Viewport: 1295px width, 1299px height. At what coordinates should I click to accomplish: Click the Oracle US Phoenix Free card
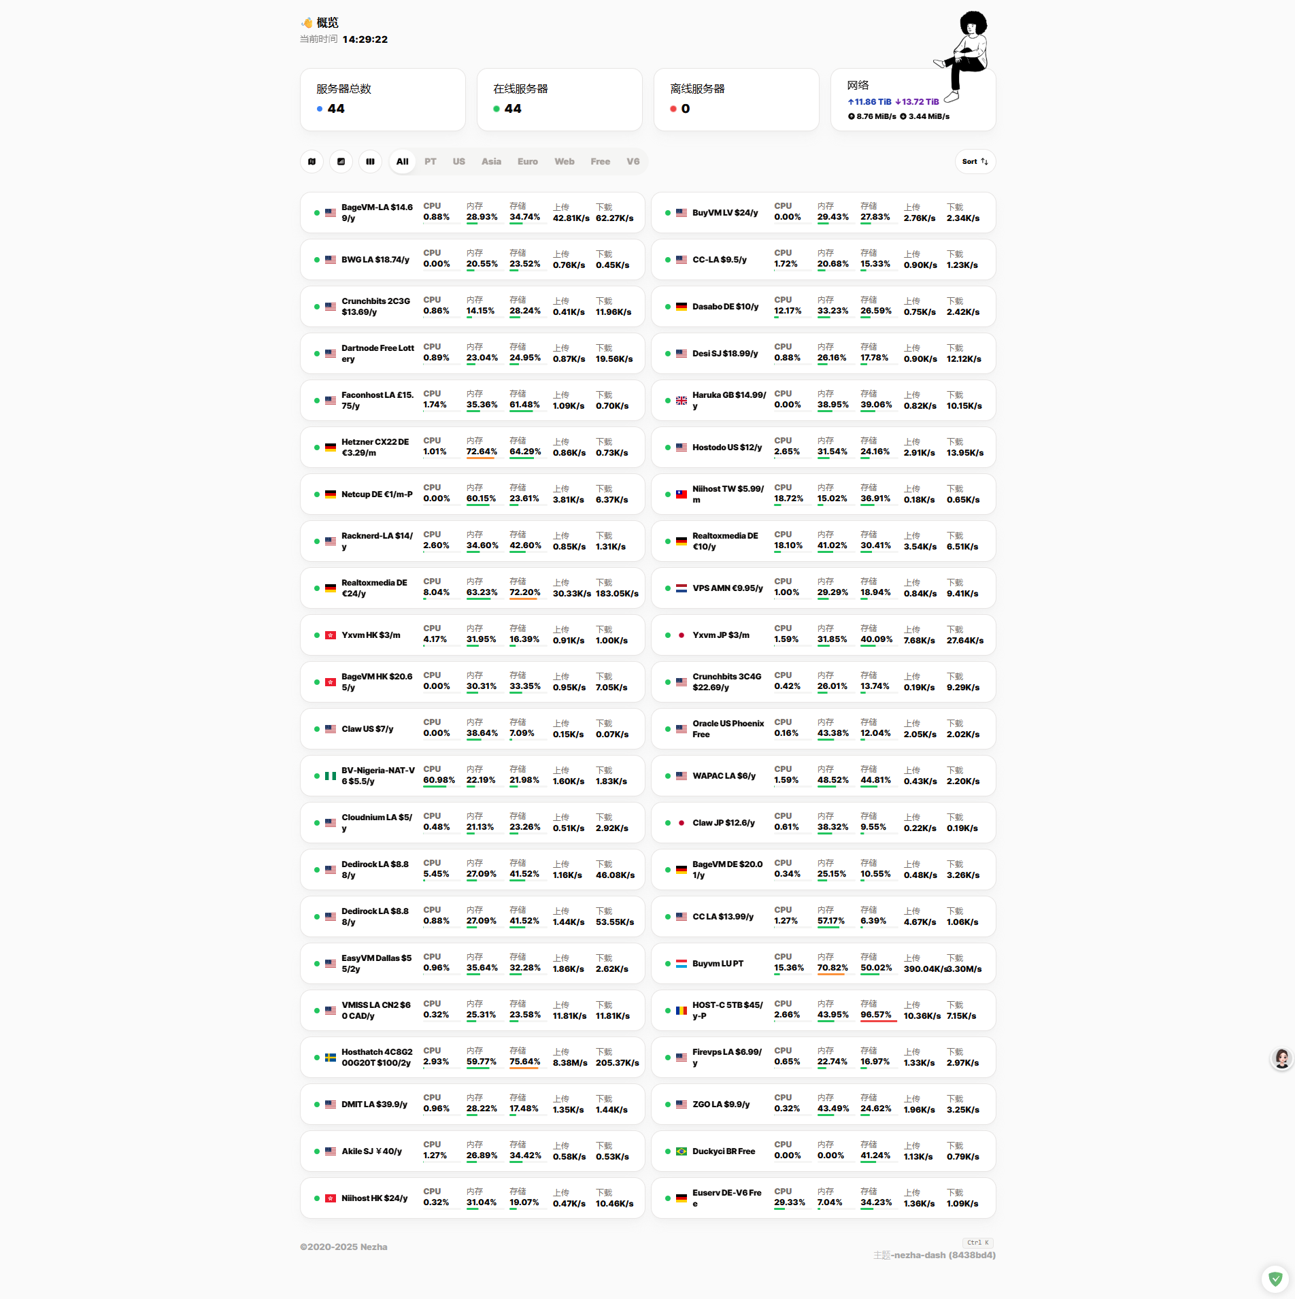click(x=824, y=729)
